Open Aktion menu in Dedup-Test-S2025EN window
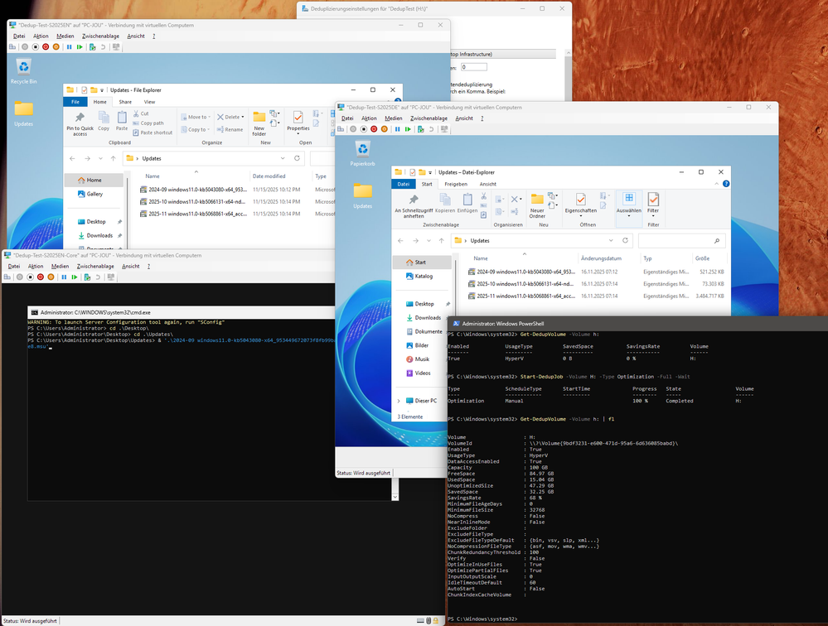The height and width of the screenshot is (626, 828). 41,36
